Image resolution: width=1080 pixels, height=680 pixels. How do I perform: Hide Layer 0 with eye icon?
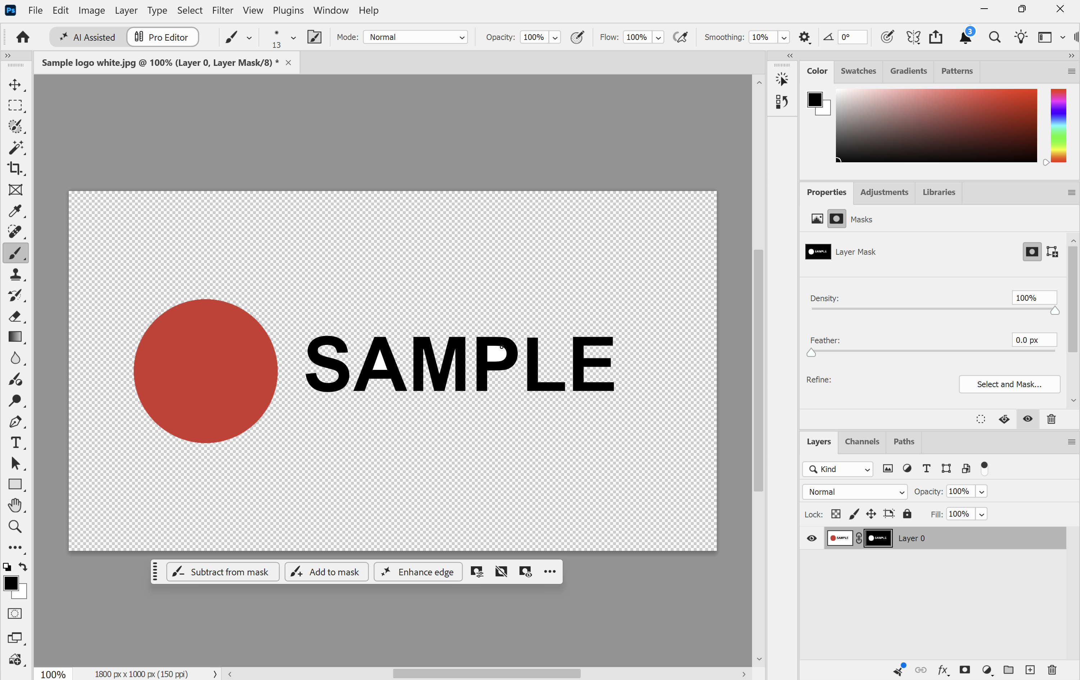pos(812,538)
